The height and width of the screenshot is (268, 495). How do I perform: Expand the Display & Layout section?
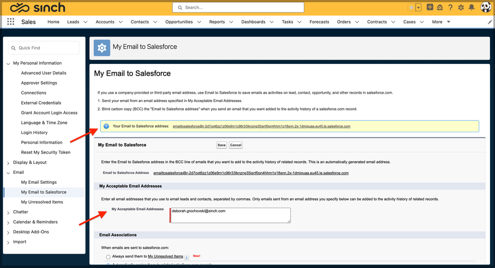click(x=8, y=163)
